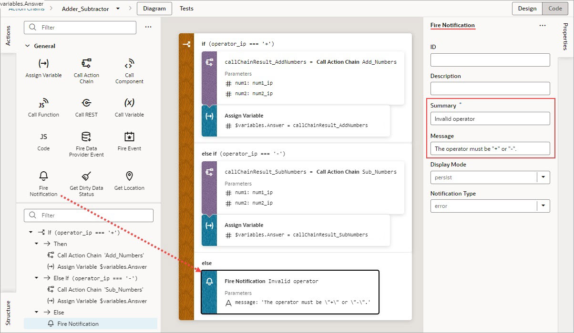Select the Fire Data Provider Event icon

point(86,137)
